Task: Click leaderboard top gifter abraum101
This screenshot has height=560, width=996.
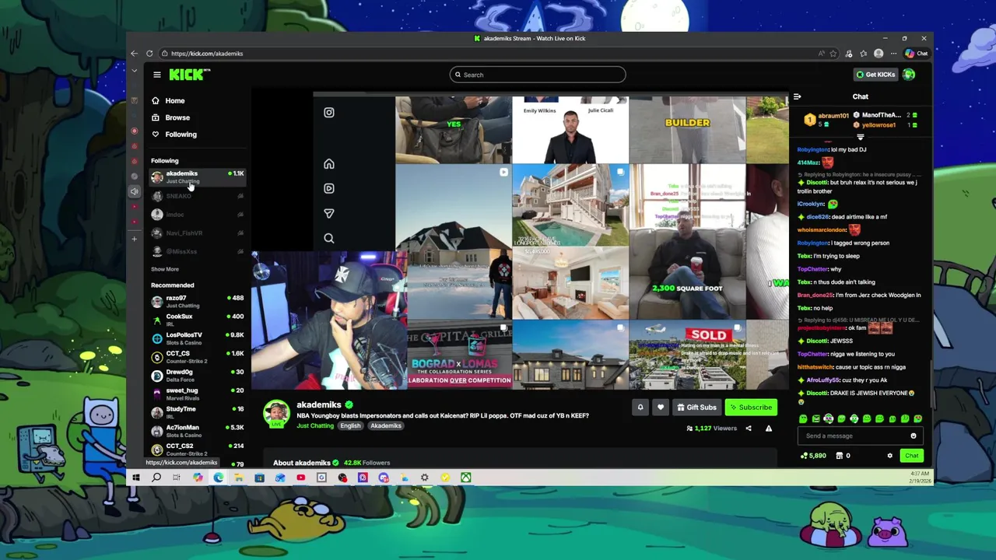Action: 826,118
